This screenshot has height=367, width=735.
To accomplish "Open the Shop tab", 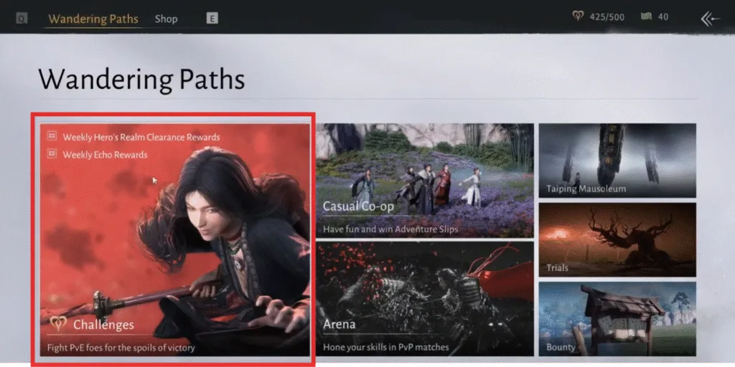I will [x=166, y=19].
